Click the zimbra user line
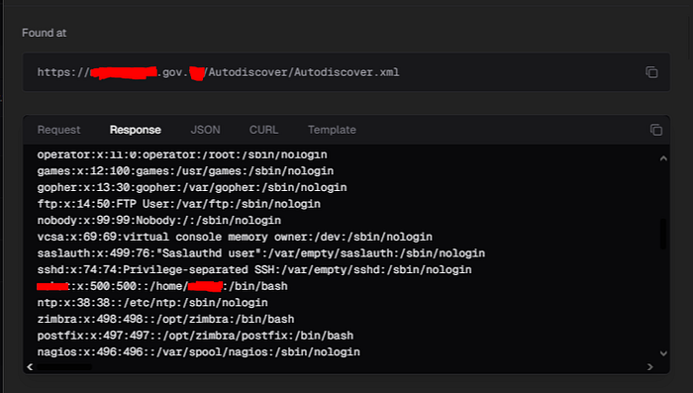693x393 pixels. [165, 319]
